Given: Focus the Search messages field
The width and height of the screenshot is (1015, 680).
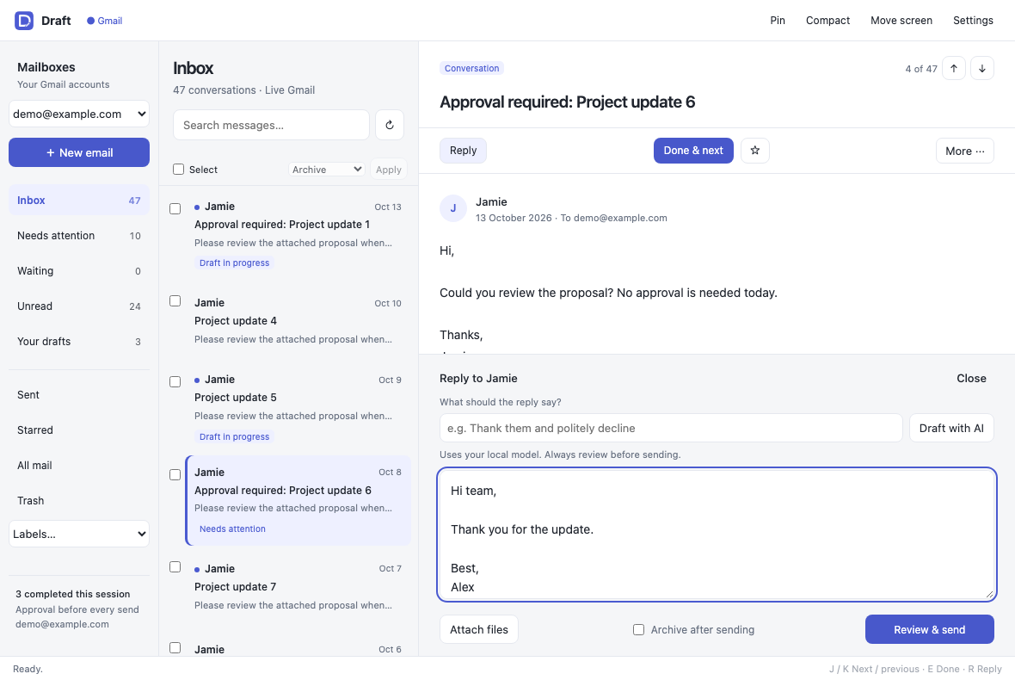Looking at the screenshot, I should pyautogui.click(x=271, y=125).
